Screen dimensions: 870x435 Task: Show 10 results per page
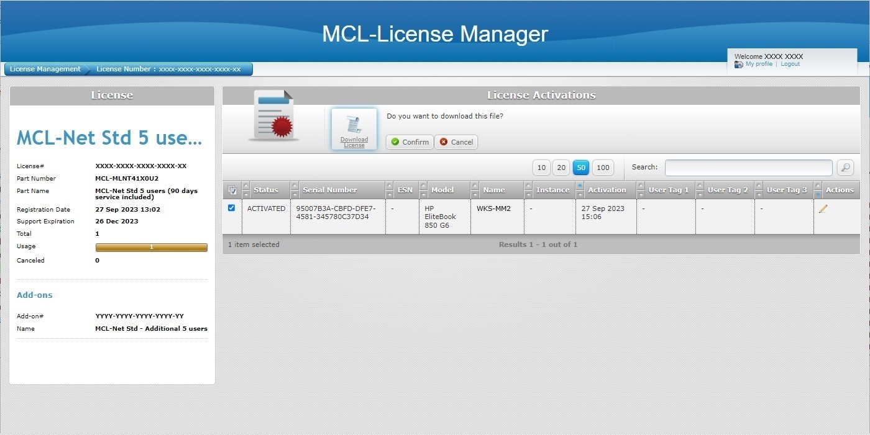541,168
